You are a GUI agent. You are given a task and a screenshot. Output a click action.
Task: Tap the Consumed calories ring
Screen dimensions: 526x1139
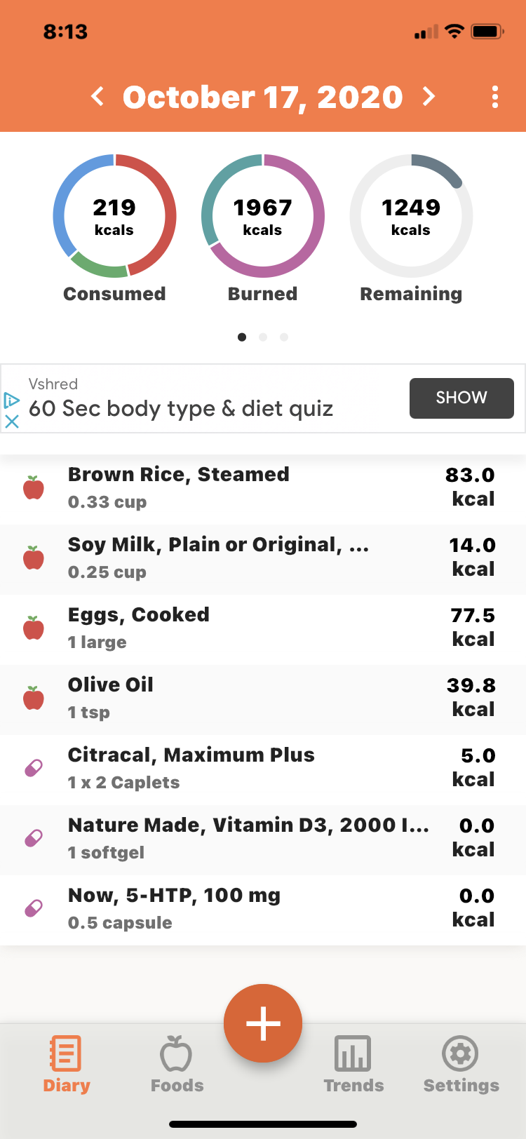[x=114, y=216]
